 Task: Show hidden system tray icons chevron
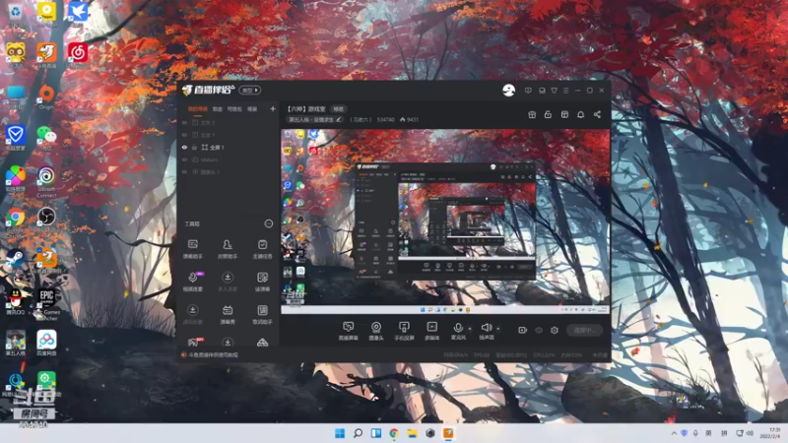(674, 433)
